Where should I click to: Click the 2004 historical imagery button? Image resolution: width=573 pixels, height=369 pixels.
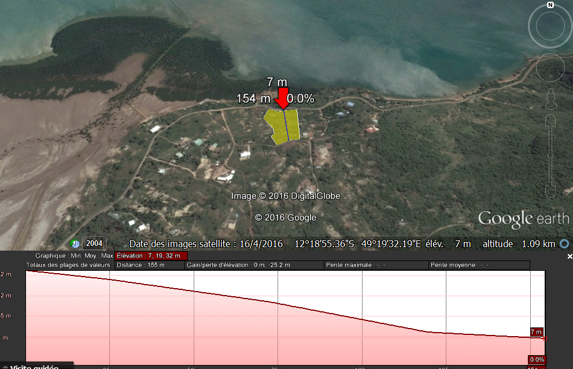[94, 244]
